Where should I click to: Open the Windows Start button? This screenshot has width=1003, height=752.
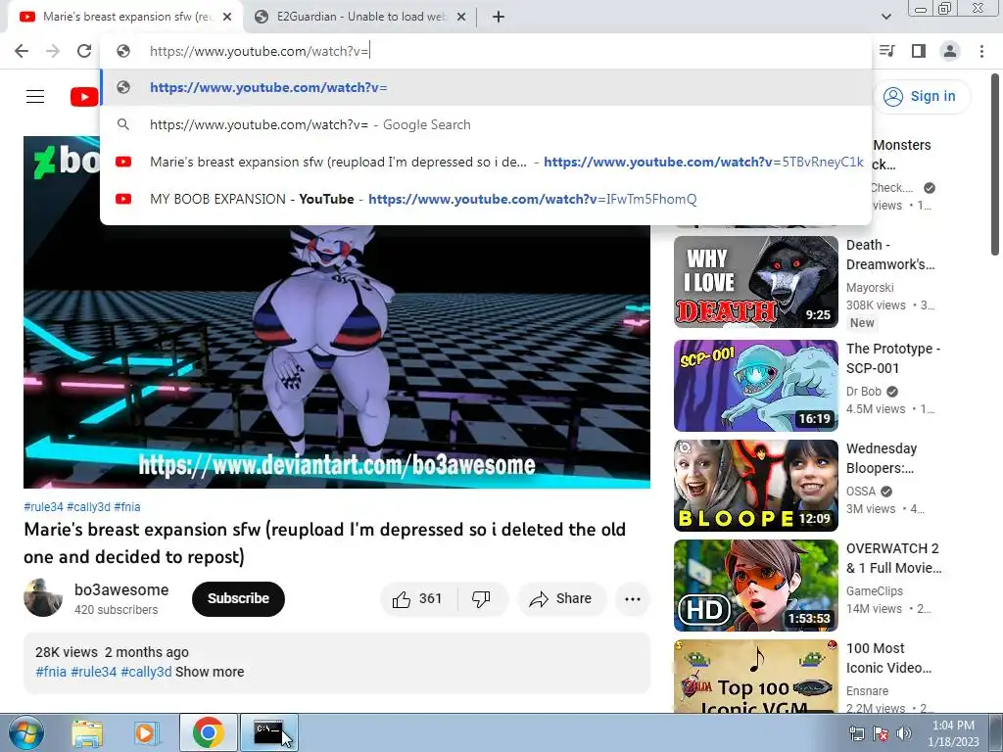pos(25,732)
